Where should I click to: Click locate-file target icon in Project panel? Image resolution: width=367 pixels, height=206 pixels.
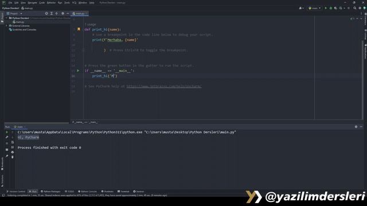coord(46,14)
